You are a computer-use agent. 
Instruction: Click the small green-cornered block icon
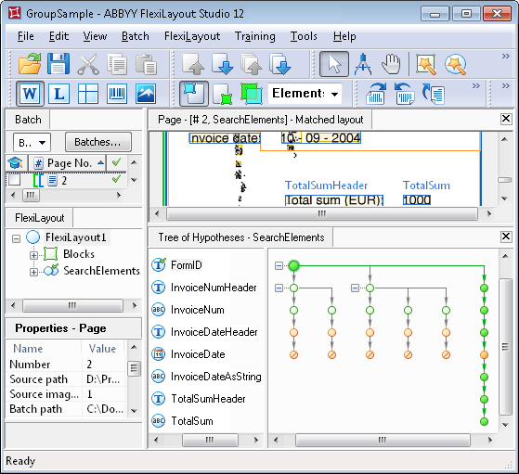tap(223, 95)
